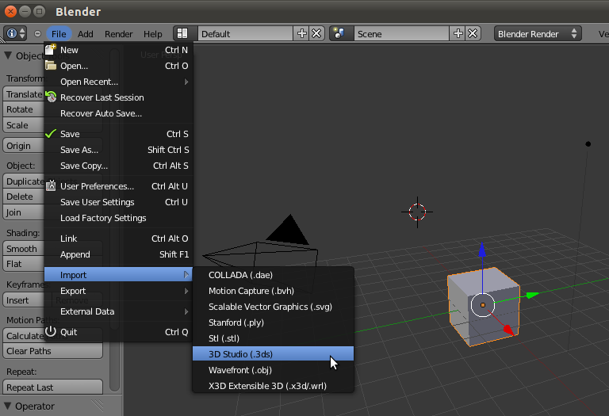Viewport: 609px width, 416px height.
Task: Click the lamp object in viewport
Action: coord(588,144)
